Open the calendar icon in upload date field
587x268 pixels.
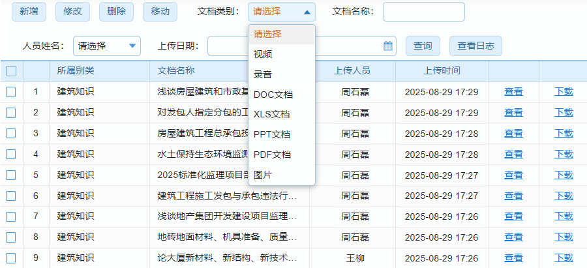pos(388,46)
